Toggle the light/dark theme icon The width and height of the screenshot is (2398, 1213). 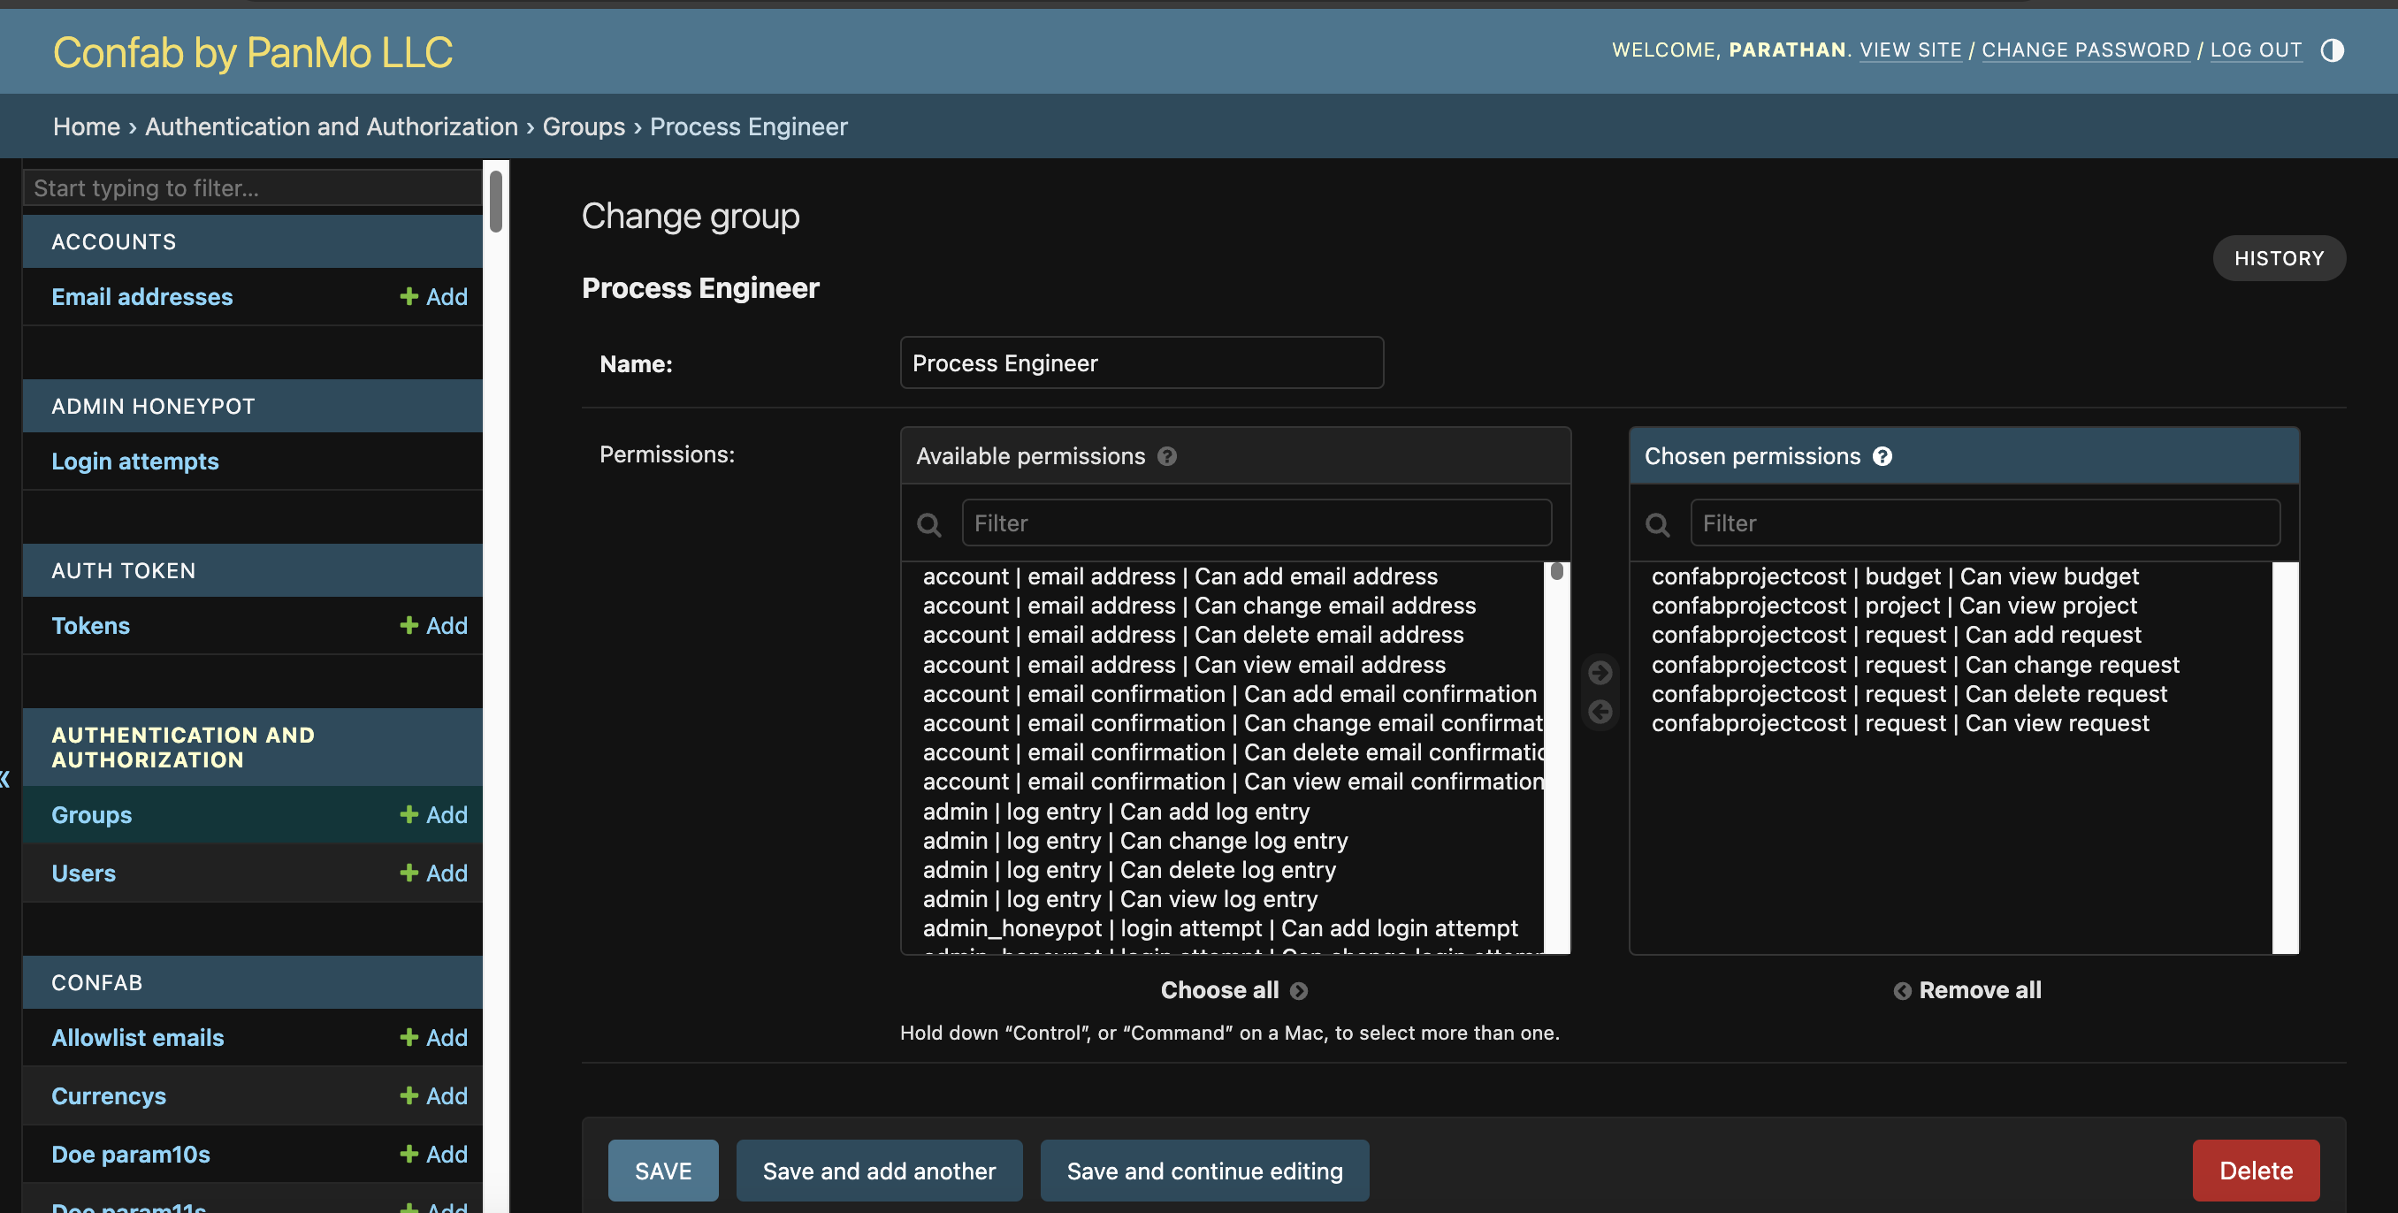coord(2331,50)
